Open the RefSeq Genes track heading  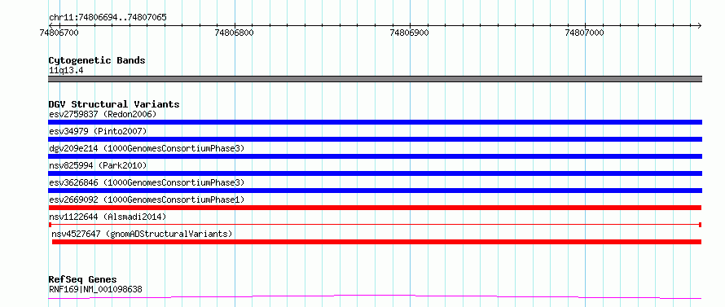pyautogui.click(x=83, y=280)
